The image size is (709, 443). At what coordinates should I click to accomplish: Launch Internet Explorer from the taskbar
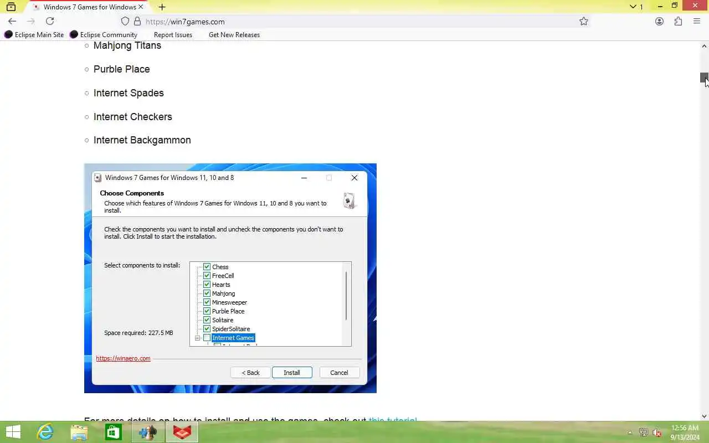[x=45, y=432]
